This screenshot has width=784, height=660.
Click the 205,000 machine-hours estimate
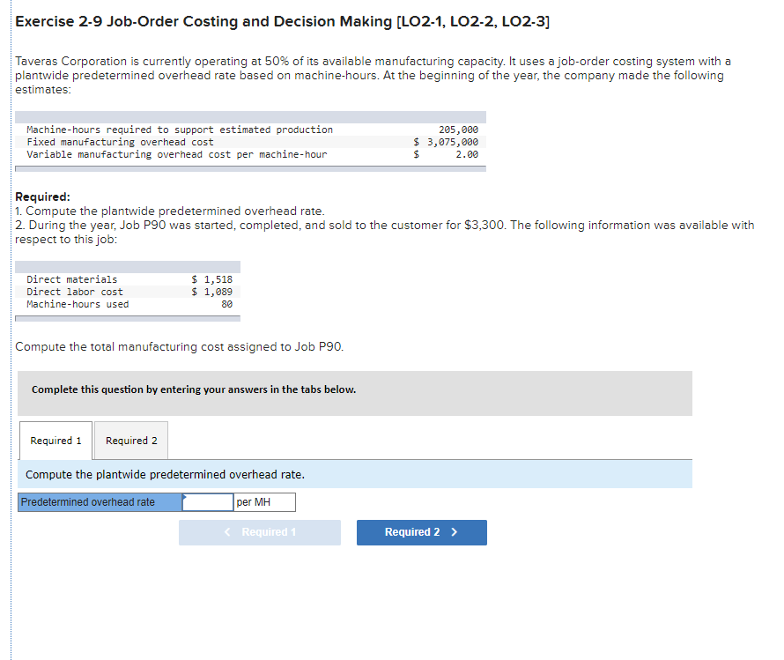tap(456, 130)
